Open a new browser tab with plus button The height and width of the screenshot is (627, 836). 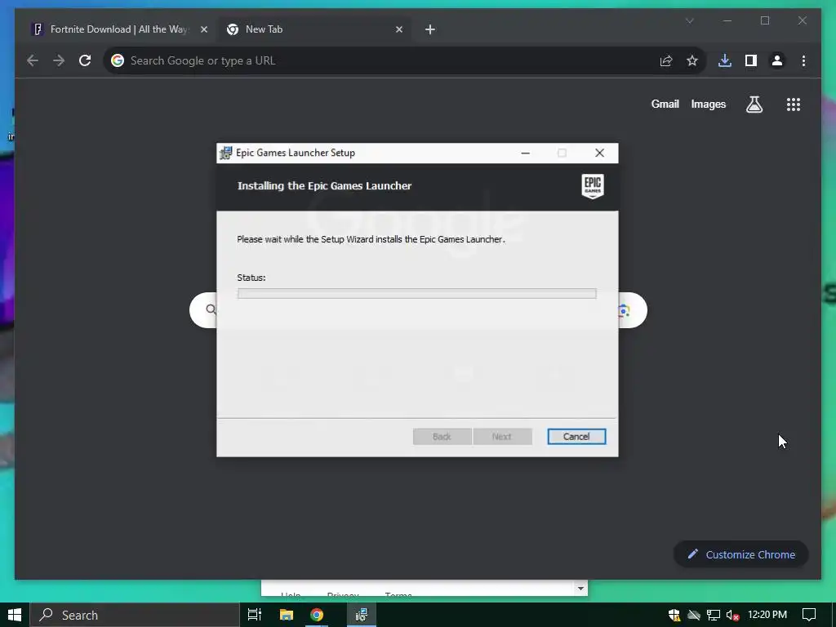tap(430, 29)
